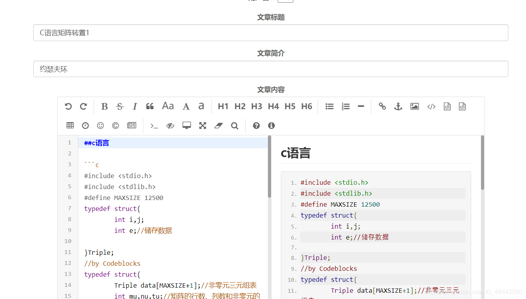Insert language code block, last row-one icon

(x=462, y=106)
